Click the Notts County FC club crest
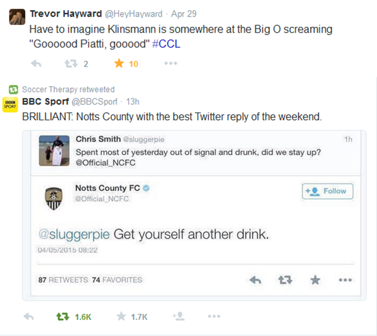 (54, 197)
